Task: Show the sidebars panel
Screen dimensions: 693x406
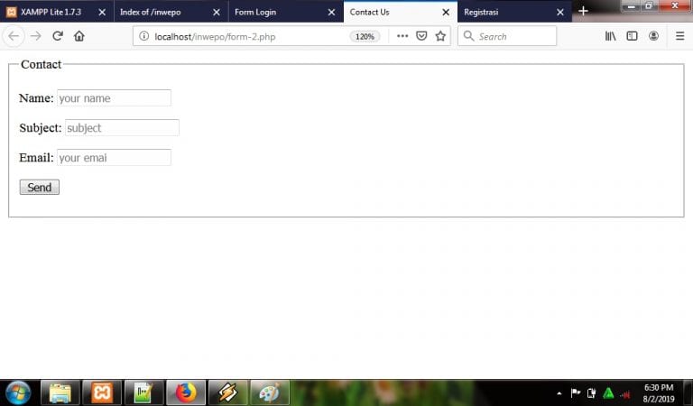Action: [632, 36]
